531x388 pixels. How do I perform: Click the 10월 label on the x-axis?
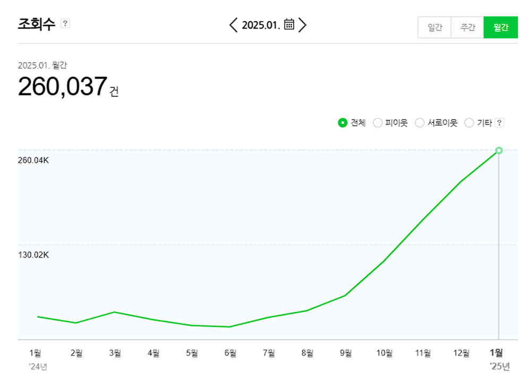[384, 353]
